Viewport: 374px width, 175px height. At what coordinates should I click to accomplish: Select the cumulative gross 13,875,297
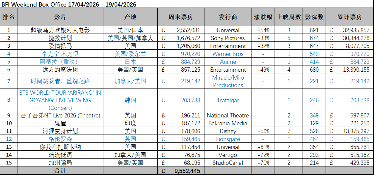coord(350,131)
